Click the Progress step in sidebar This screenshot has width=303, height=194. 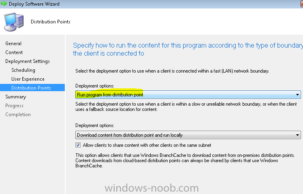coord(14,105)
